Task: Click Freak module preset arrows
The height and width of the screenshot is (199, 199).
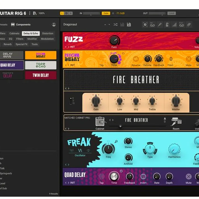Action: click(67, 165)
